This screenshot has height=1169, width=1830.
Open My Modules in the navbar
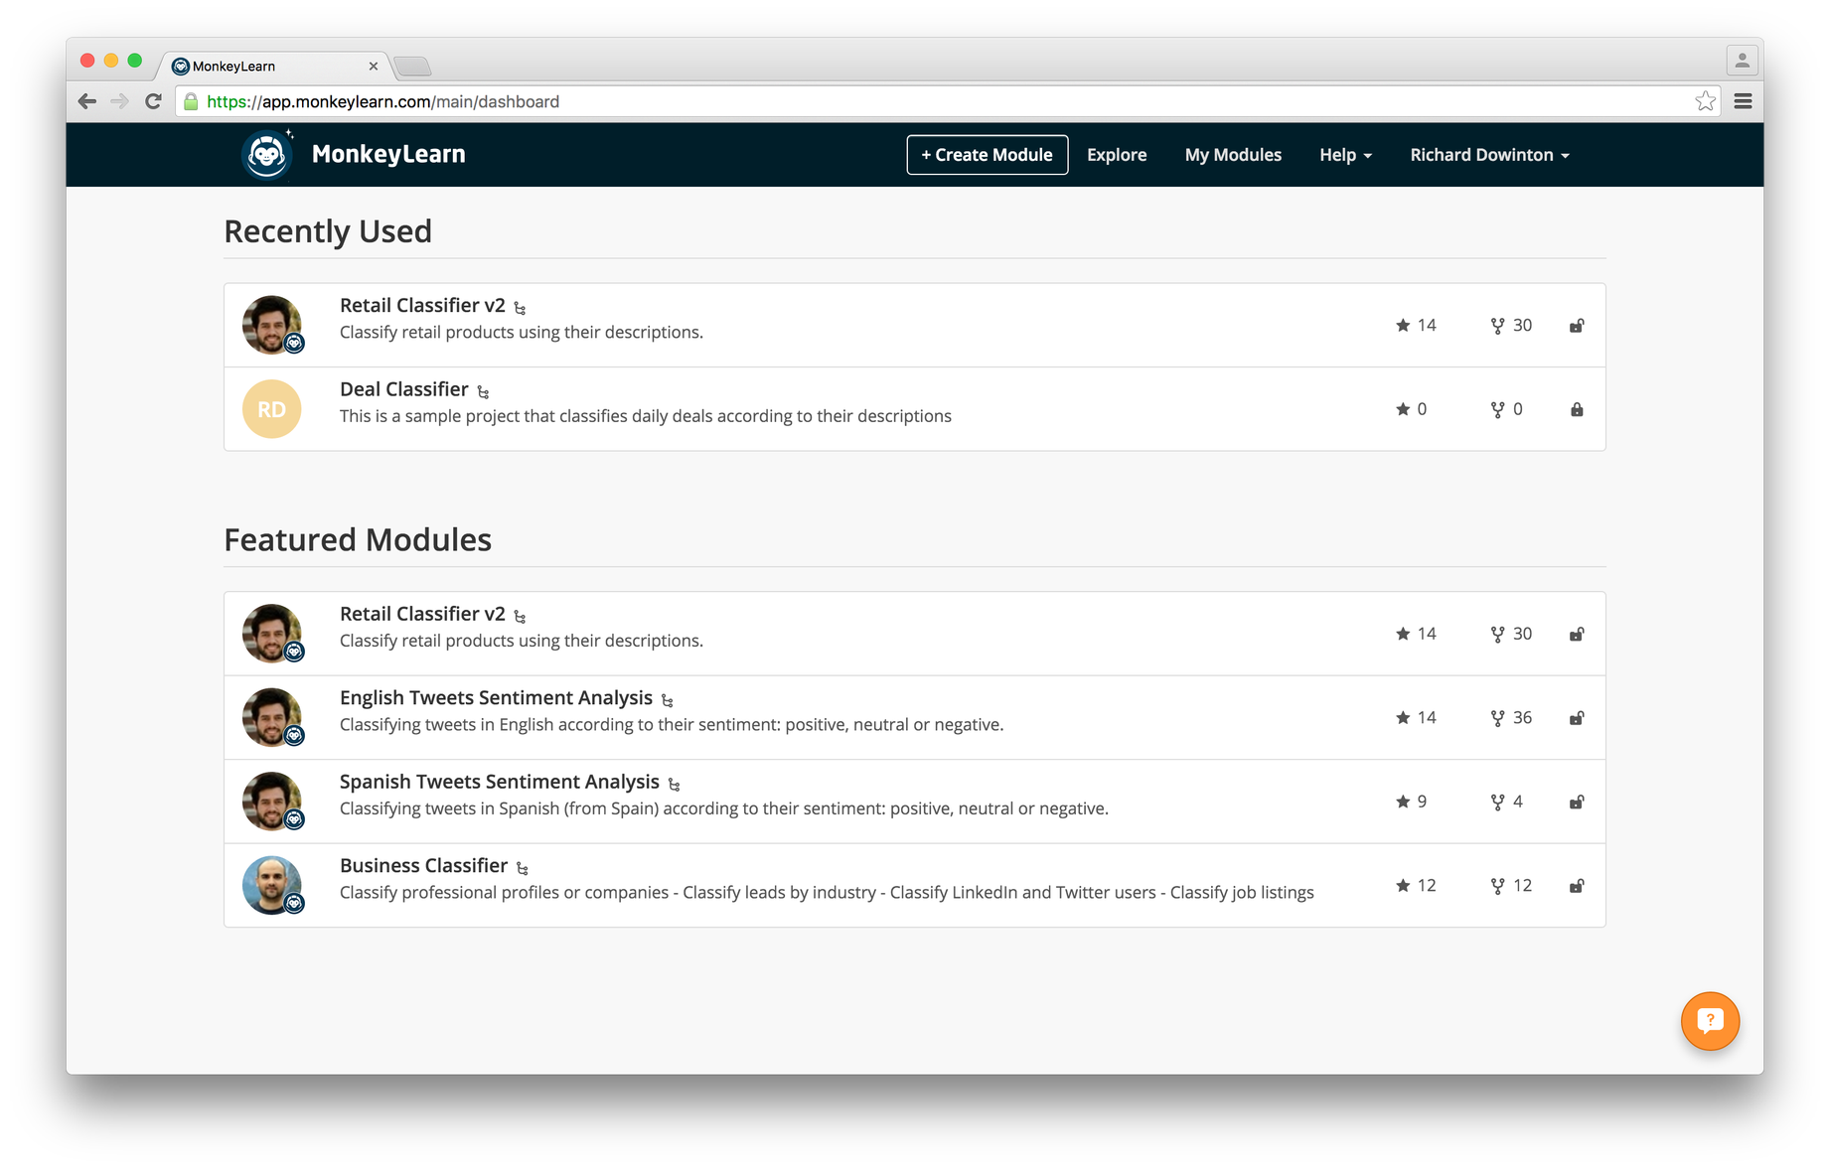point(1233,155)
